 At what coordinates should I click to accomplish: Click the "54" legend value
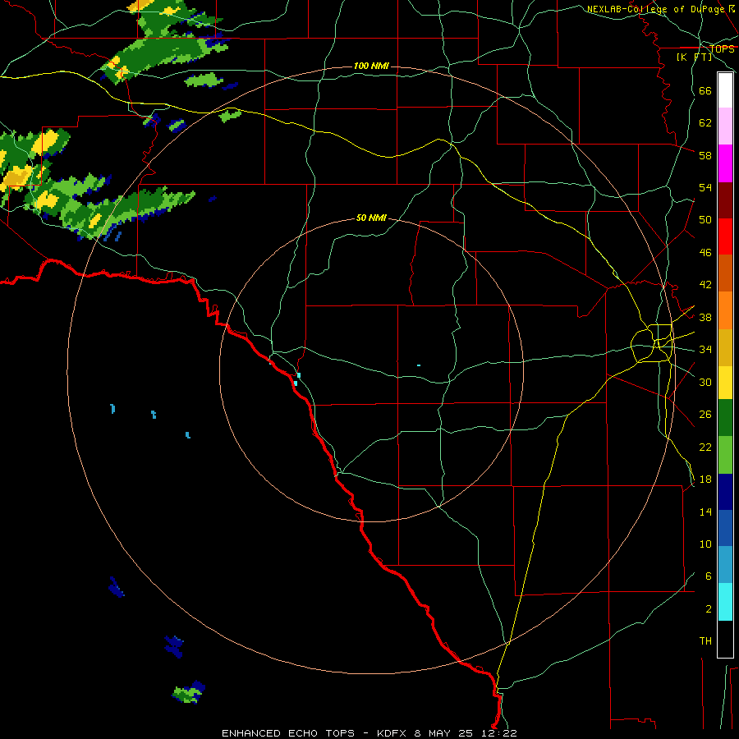[705, 187]
